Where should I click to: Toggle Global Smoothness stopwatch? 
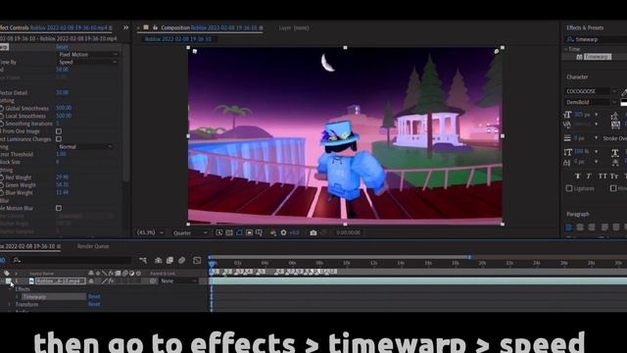pos(2,109)
